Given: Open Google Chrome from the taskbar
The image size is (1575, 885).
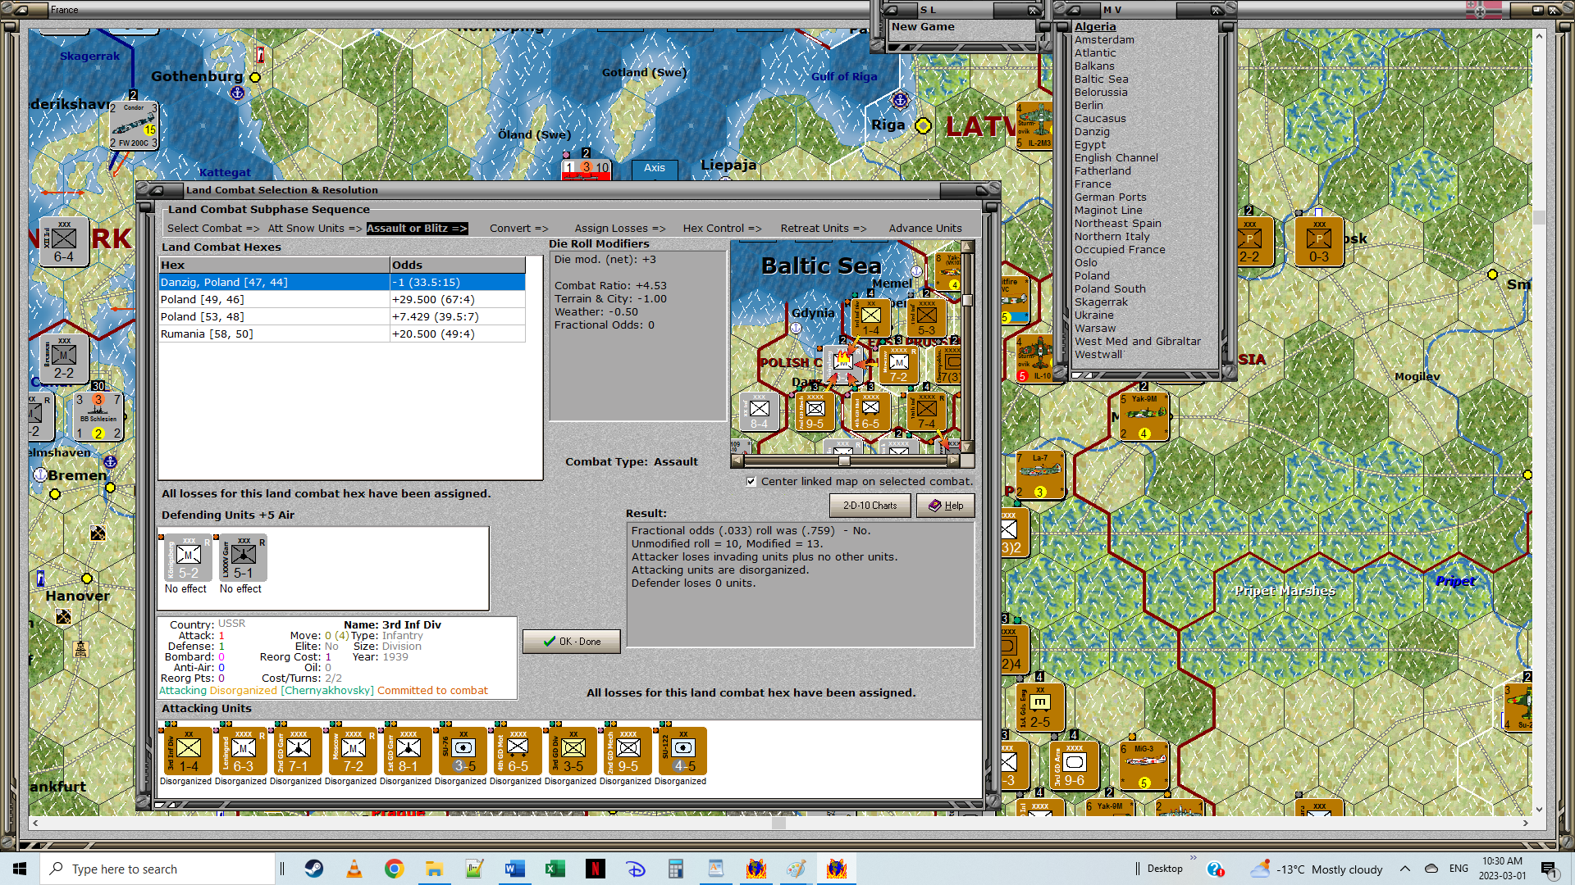Looking at the screenshot, I should pyautogui.click(x=394, y=869).
